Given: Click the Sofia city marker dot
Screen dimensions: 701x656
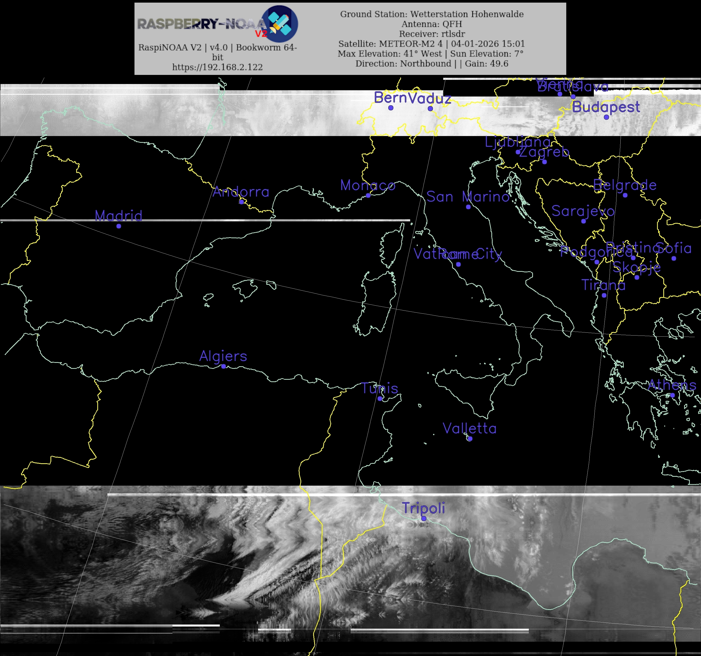Looking at the screenshot, I should [x=674, y=258].
